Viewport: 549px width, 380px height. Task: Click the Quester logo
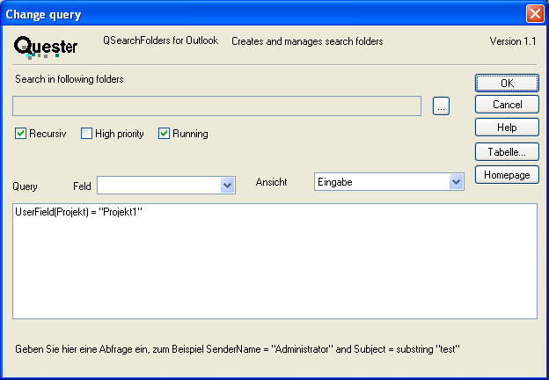(x=46, y=45)
